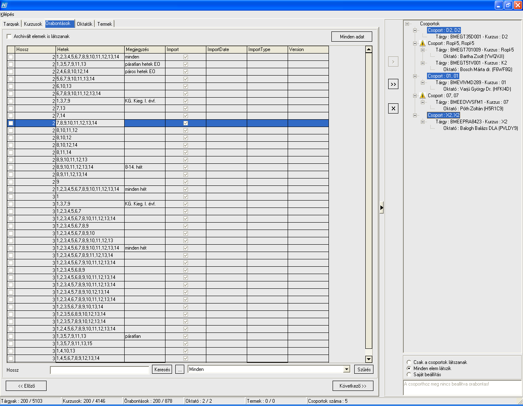Select Tárgy BMEVIVMD289 - Kurzus 01 item

click(471, 83)
